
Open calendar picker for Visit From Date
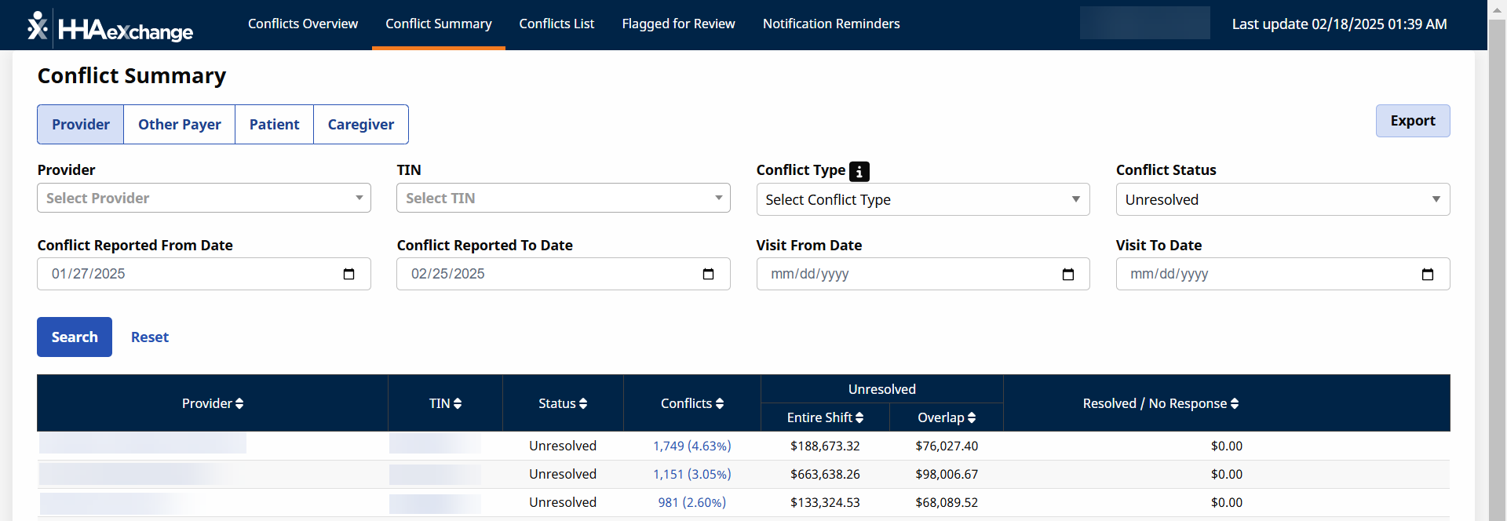point(1067,274)
